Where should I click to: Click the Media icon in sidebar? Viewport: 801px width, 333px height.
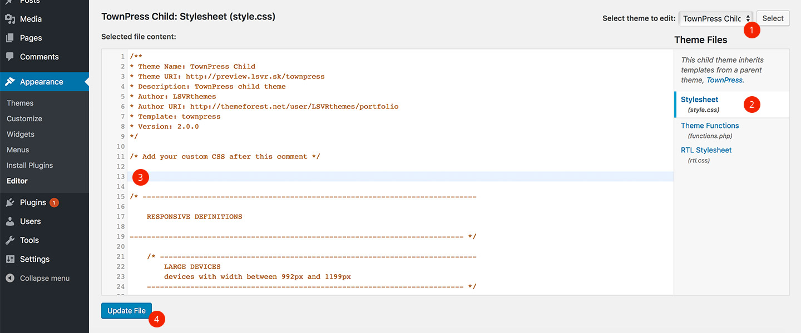point(10,19)
